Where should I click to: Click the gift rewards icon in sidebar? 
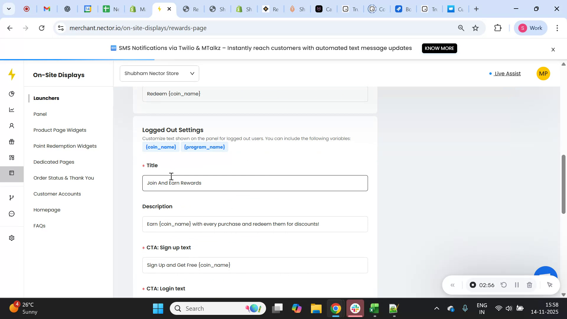pyautogui.click(x=12, y=141)
